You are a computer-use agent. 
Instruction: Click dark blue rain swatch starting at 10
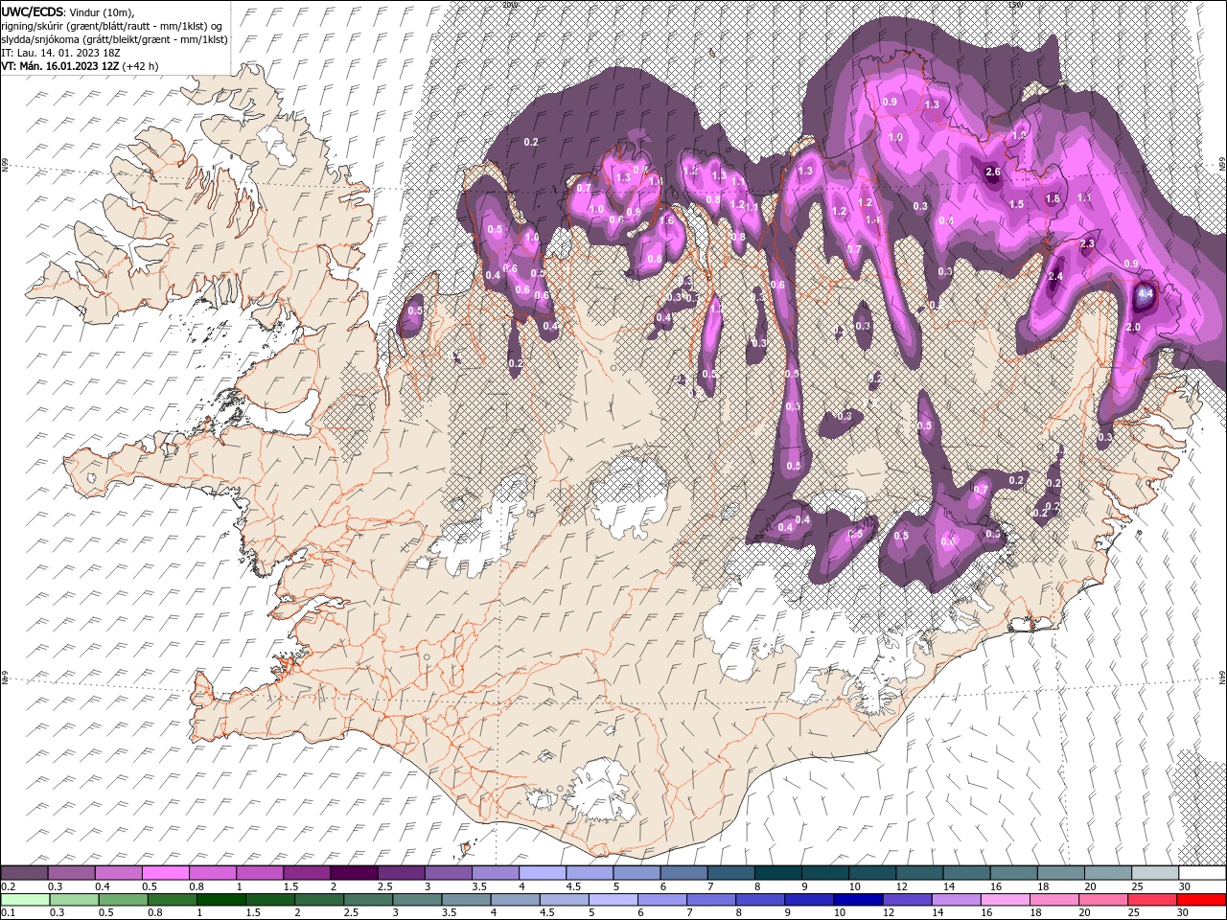click(857, 900)
